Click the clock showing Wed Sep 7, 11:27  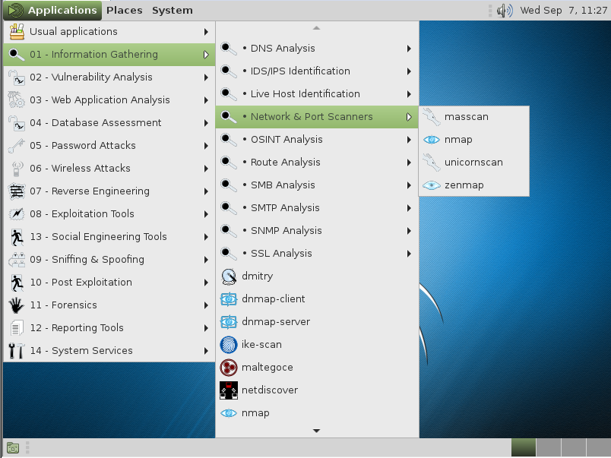point(563,11)
